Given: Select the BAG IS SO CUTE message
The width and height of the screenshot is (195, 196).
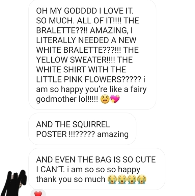Looking at the screenshot, I should (97, 169).
